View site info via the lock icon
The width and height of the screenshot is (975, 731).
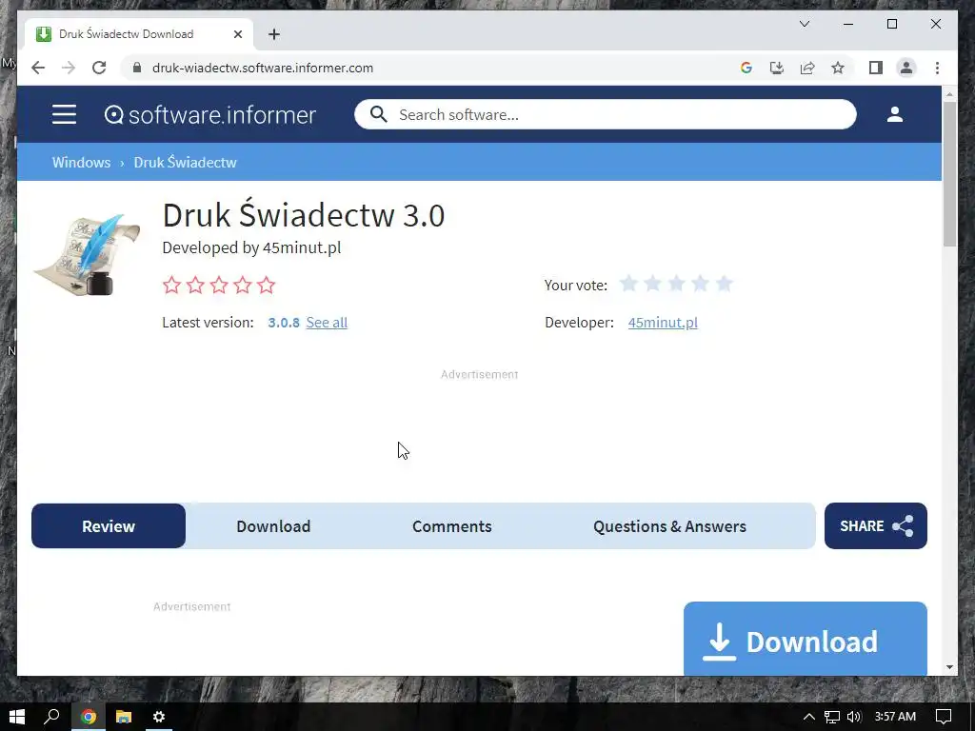tap(137, 68)
